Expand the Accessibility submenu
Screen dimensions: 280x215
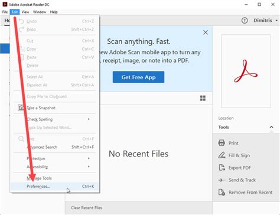click(55, 167)
